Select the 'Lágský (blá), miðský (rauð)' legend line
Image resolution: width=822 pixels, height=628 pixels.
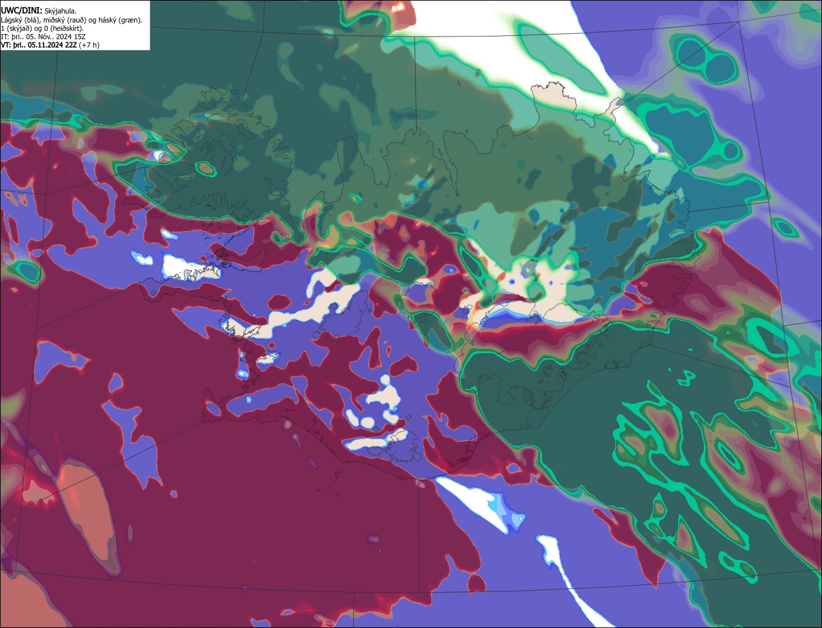coord(72,20)
